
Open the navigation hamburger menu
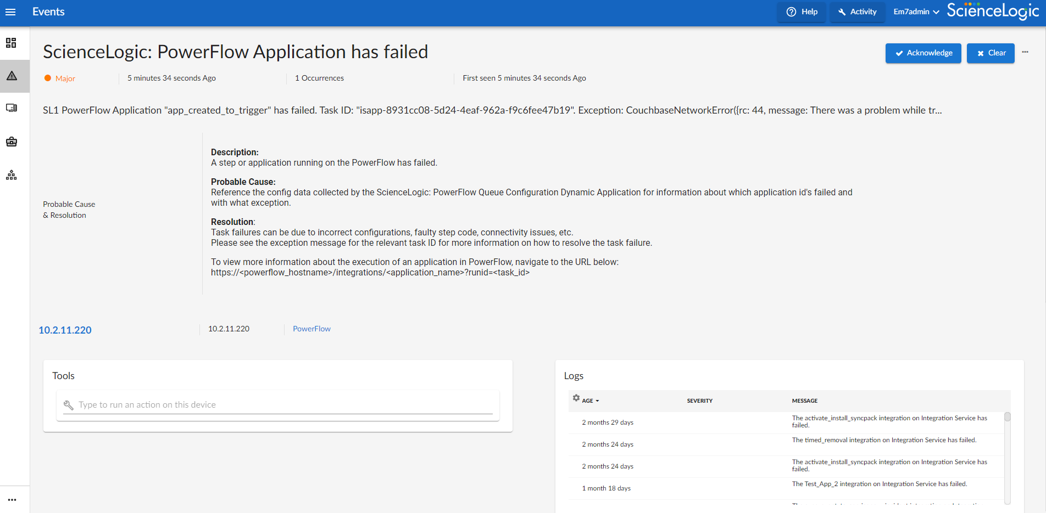pyautogui.click(x=11, y=12)
